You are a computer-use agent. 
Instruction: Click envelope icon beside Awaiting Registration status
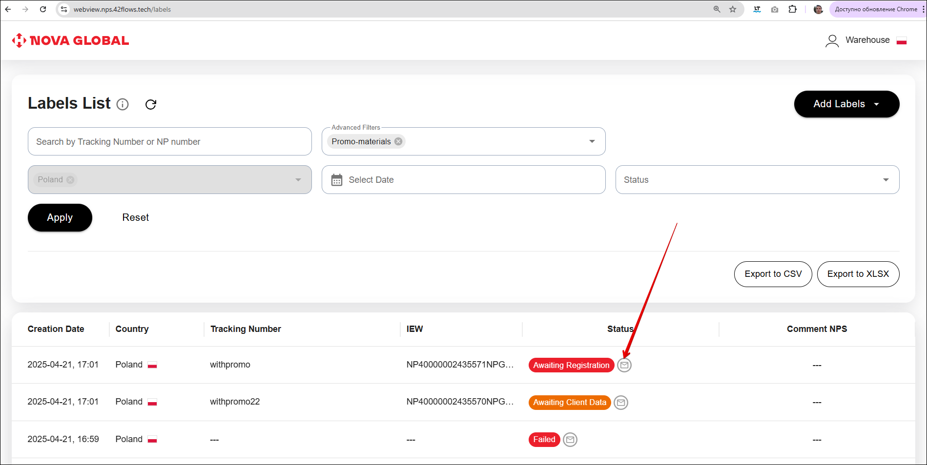click(x=624, y=365)
